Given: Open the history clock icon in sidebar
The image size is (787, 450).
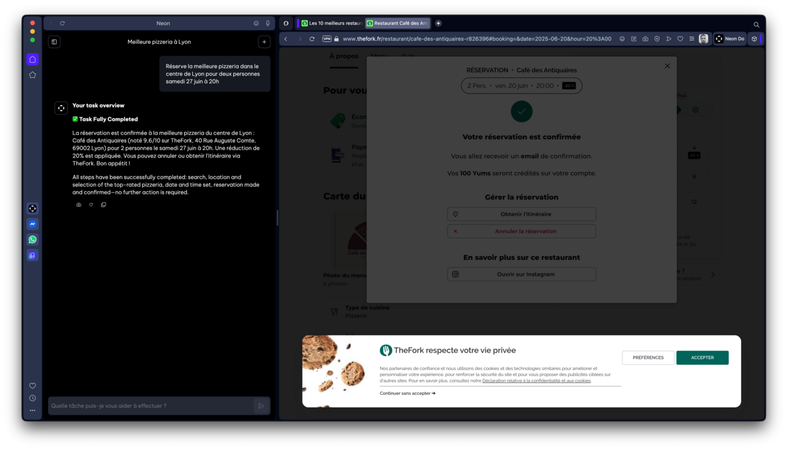Looking at the screenshot, I should point(32,398).
